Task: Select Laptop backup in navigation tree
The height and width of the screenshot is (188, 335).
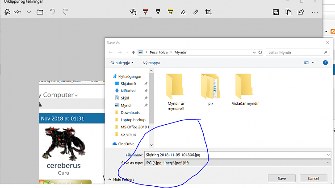Action: [x=133, y=120]
